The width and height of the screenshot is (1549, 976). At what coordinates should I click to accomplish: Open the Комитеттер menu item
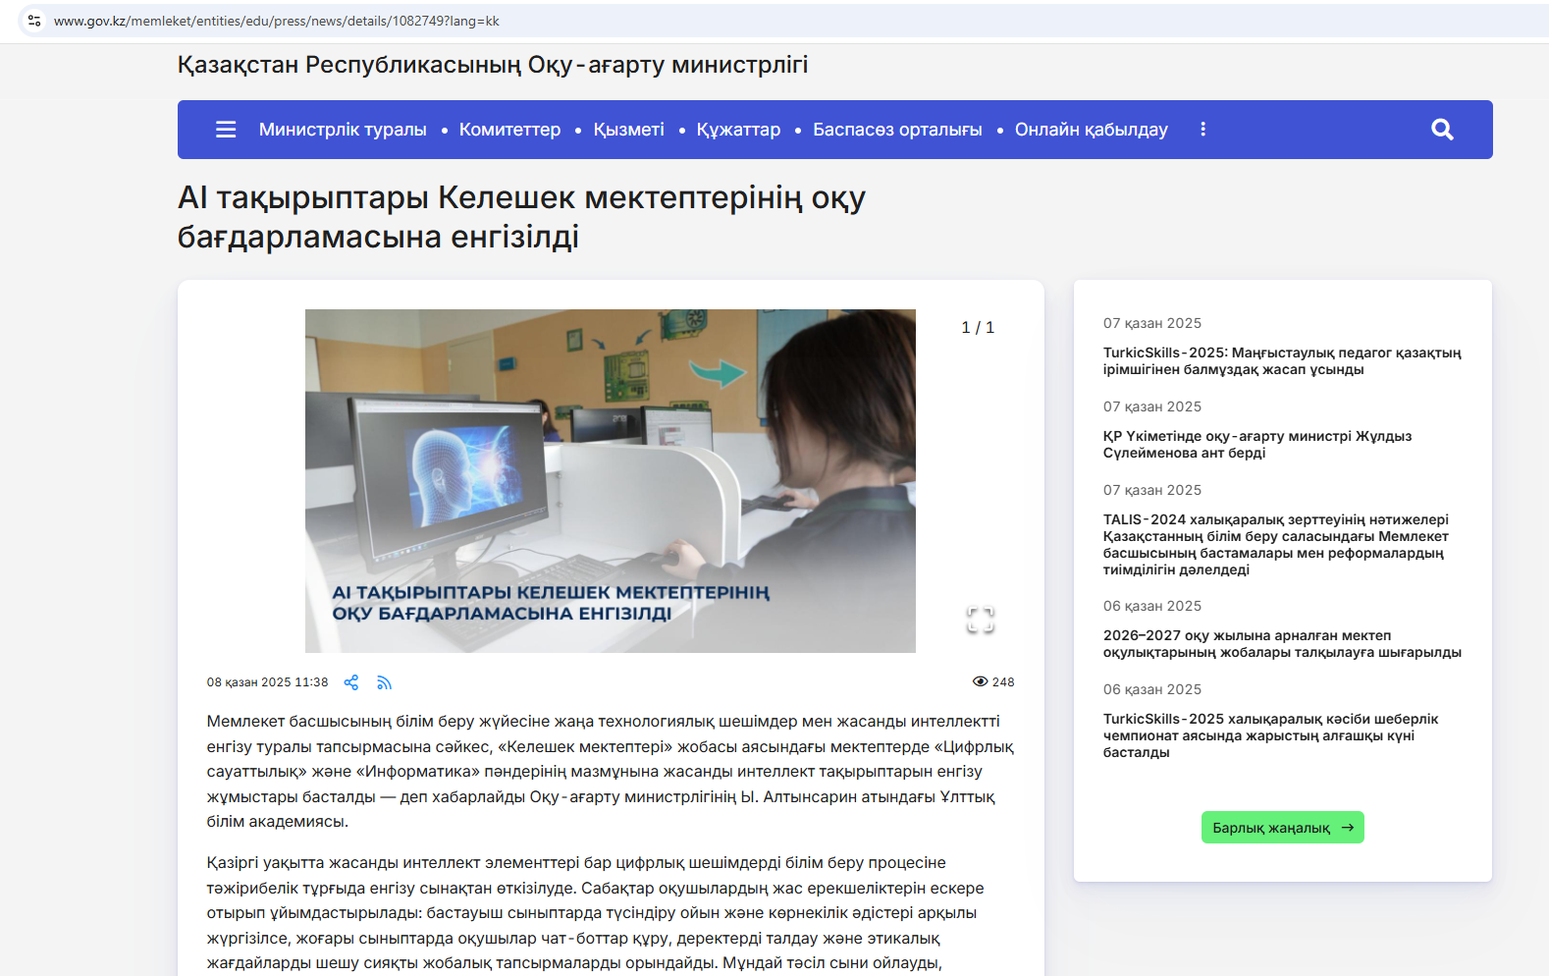click(x=509, y=130)
